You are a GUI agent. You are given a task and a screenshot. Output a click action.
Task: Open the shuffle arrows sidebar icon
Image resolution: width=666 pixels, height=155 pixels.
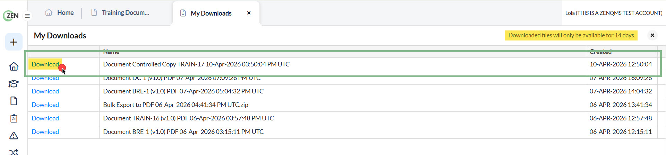pyautogui.click(x=14, y=152)
